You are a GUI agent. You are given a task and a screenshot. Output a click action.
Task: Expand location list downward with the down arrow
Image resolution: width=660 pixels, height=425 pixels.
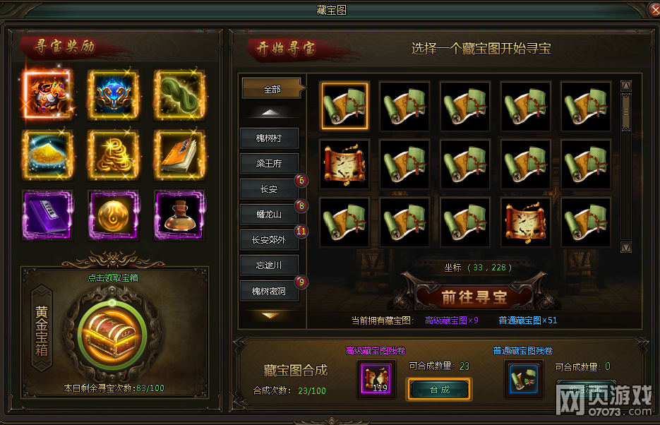[x=270, y=315]
